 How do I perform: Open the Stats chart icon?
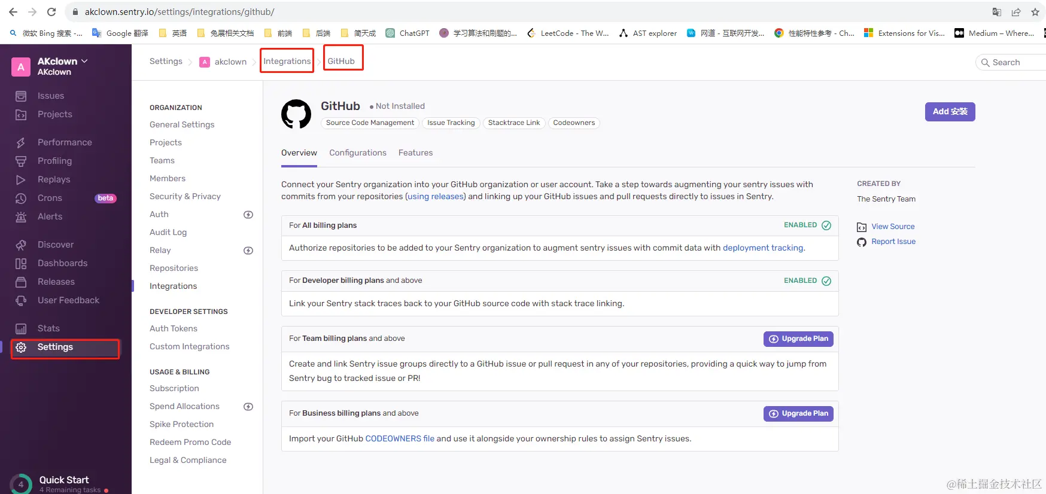click(x=21, y=328)
